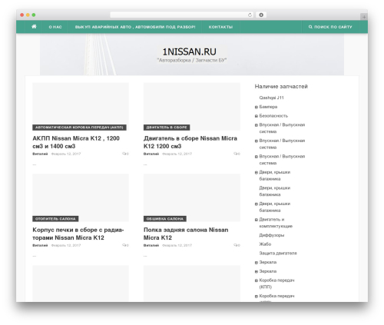Screen dimensions: 384x325
Task: Click the 1NISSAN.RU site title
Action: click(x=190, y=51)
